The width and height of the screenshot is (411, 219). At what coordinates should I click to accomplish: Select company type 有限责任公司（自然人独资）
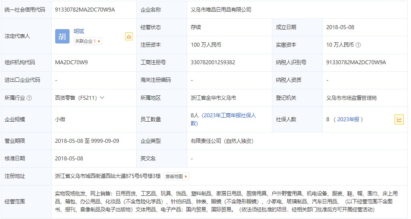222,141
